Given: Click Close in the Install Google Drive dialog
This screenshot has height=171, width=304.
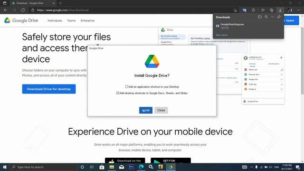Looking at the screenshot, I should pos(161,110).
